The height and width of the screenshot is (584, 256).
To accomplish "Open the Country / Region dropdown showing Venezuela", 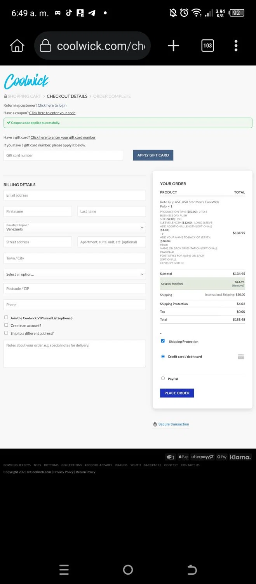I will pos(75,227).
